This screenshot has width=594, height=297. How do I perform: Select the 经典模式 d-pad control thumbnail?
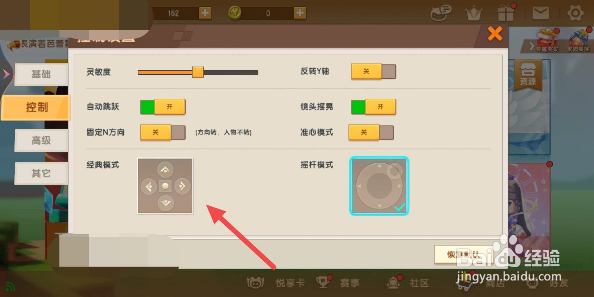point(165,186)
